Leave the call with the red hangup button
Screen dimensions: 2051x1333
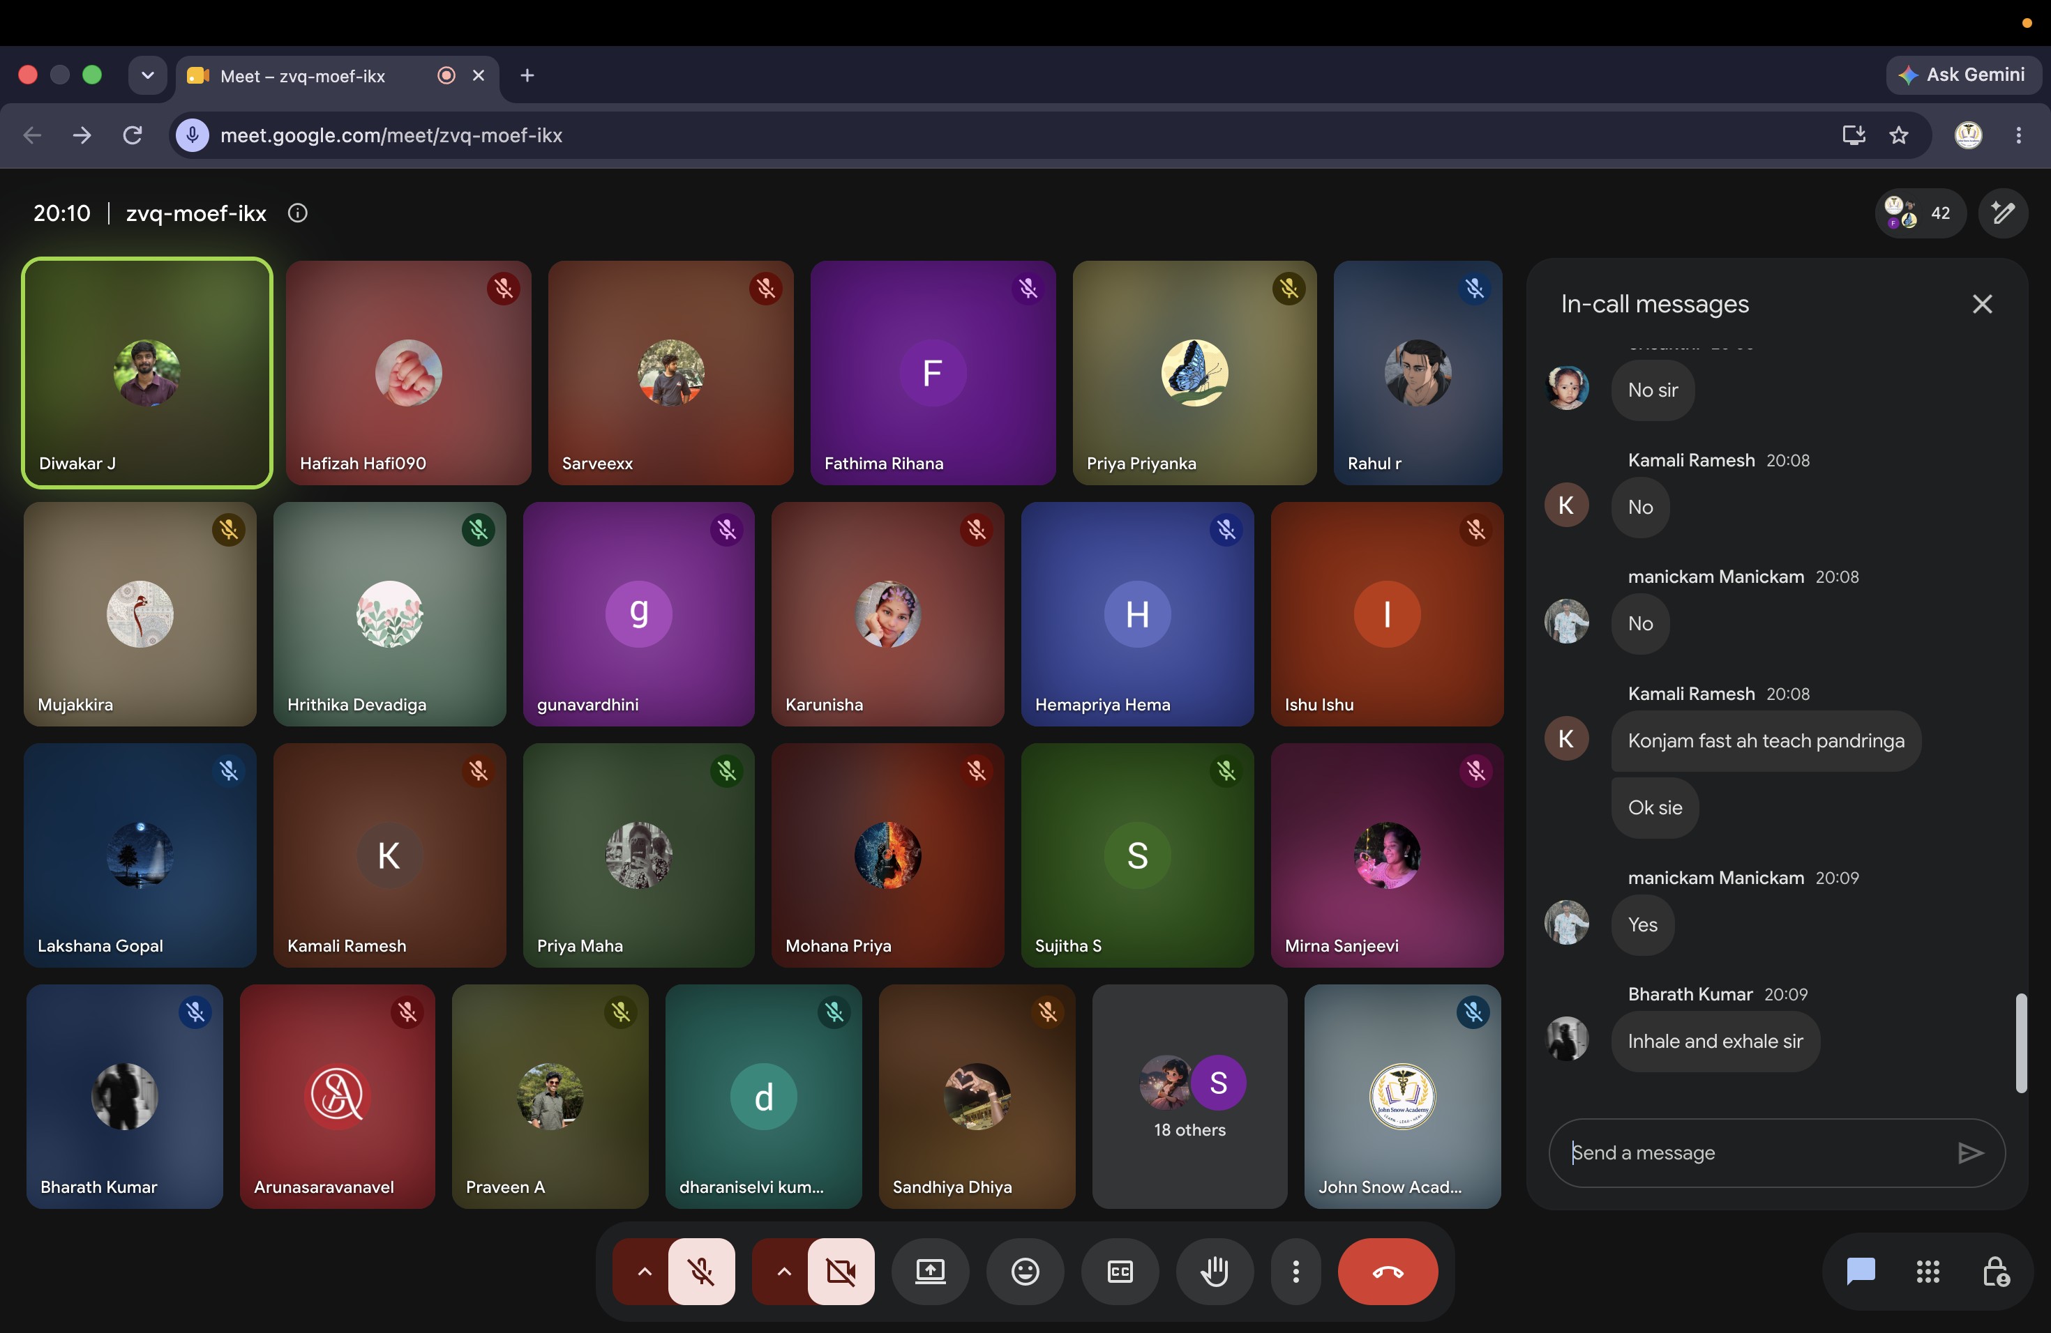point(1388,1271)
